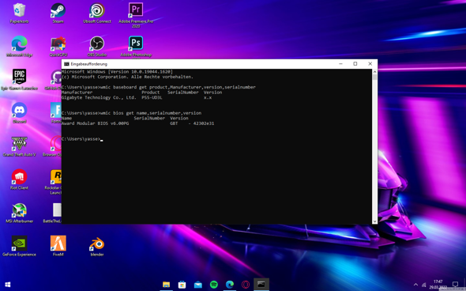Click the Riot Client desktop icon
The image size is (466, 291).
coord(19,180)
